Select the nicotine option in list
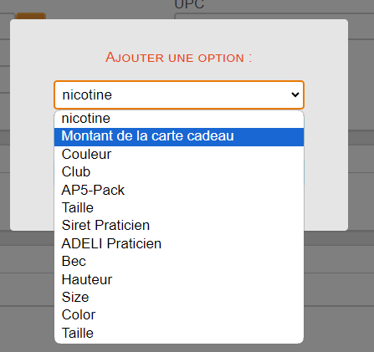 click(179, 119)
